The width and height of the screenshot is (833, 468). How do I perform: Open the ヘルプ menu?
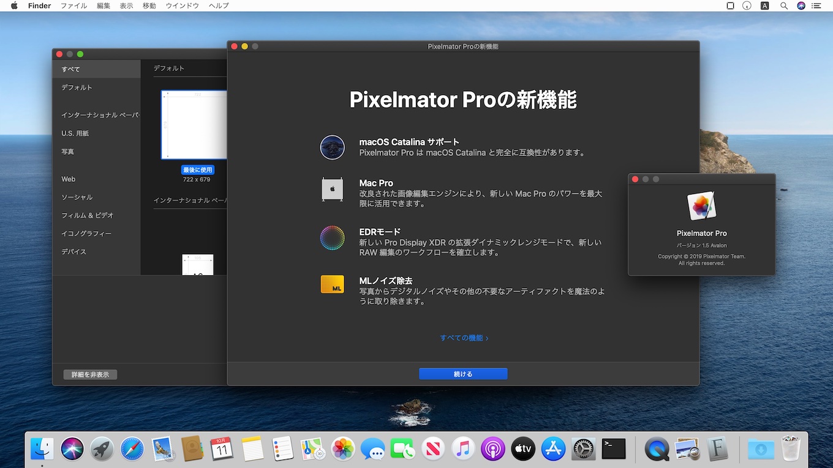[x=219, y=6]
